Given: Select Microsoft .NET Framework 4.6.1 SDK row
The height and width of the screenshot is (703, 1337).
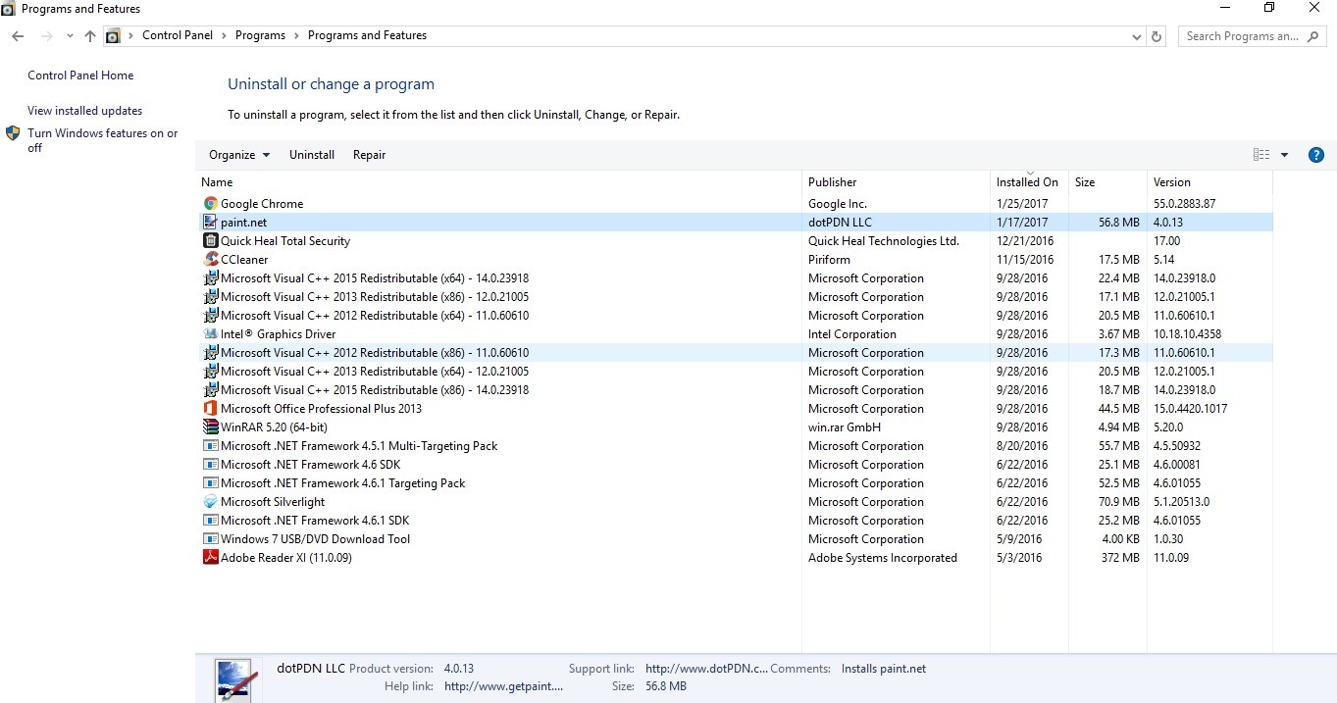Looking at the screenshot, I should (736, 521).
